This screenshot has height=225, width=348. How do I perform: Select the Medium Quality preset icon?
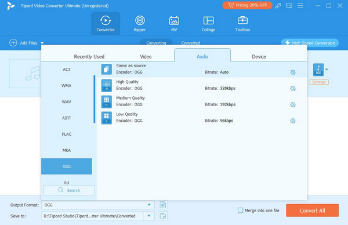coord(107,101)
